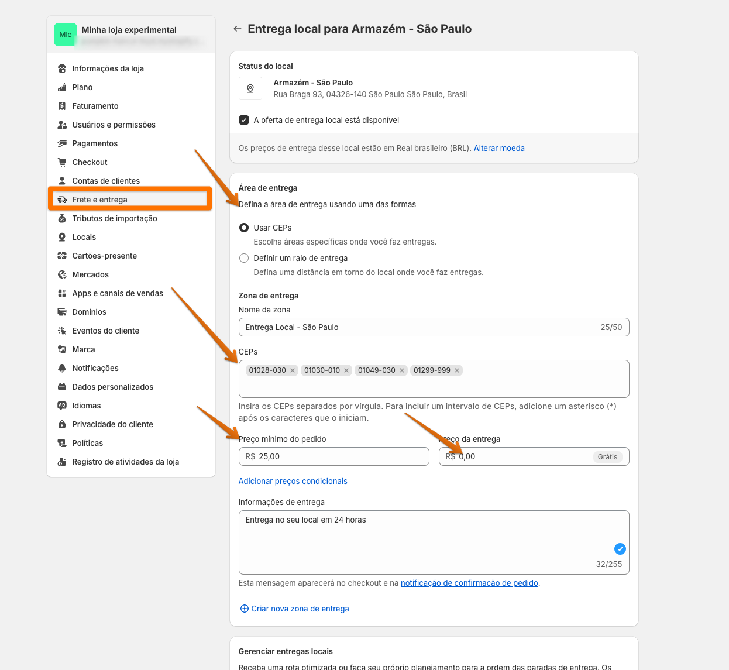Screen dimensions: 729x670
Task: Uncheck the local delivery available checkbox
Action: (244, 120)
